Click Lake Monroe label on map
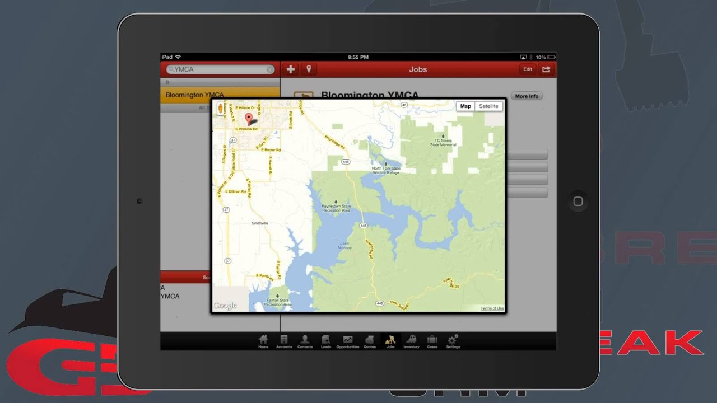 pyautogui.click(x=345, y=245)
